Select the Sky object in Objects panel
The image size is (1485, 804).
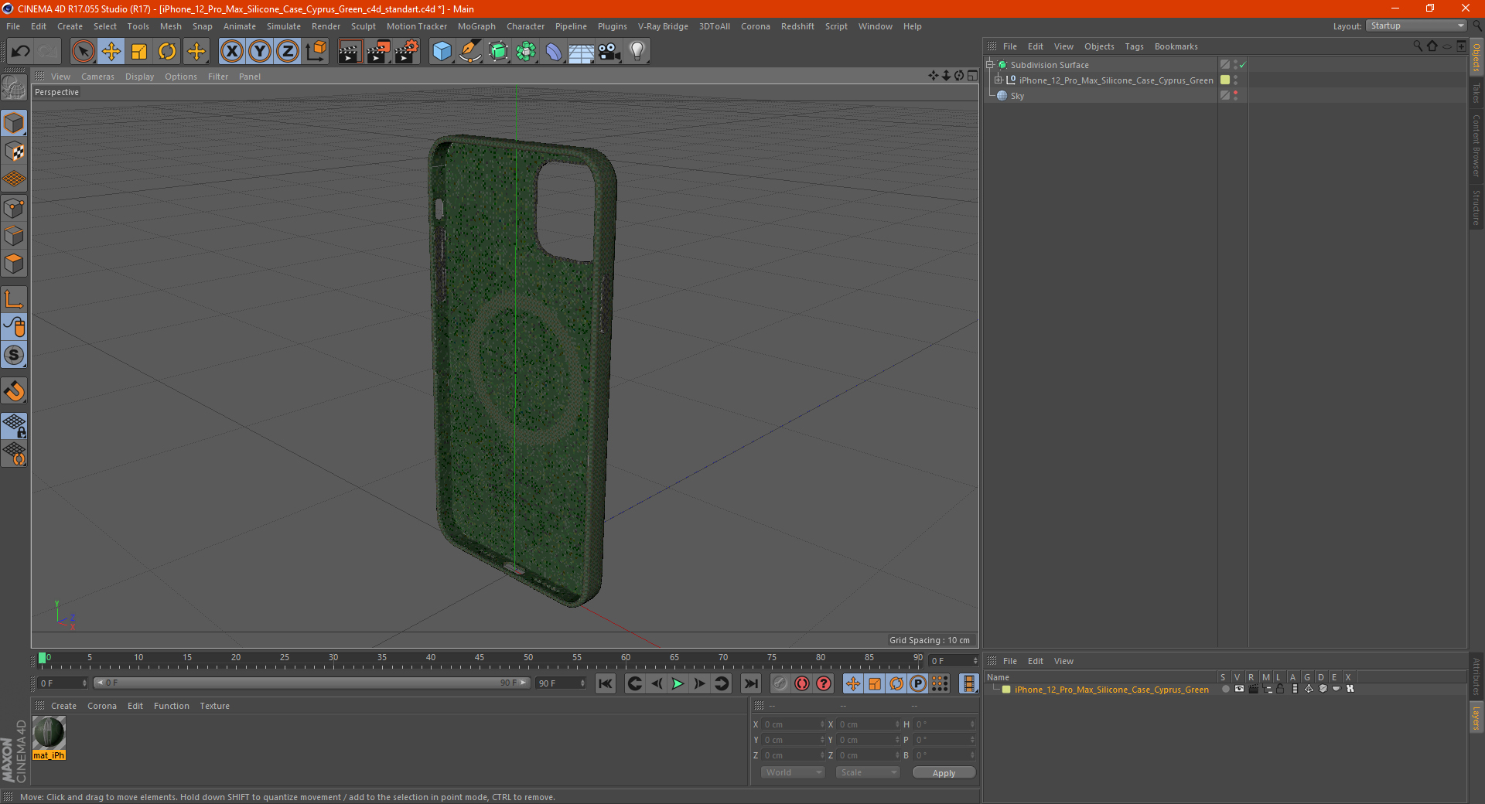click(1017, 96)
